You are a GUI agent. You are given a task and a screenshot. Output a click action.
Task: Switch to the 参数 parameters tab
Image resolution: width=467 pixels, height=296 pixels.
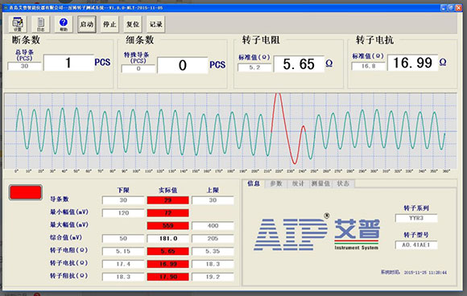276,183
